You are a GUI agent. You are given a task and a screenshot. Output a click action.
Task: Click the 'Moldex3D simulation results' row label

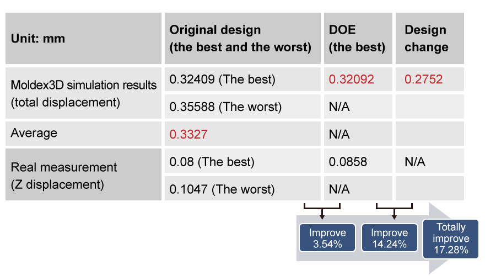coord(84,93)
